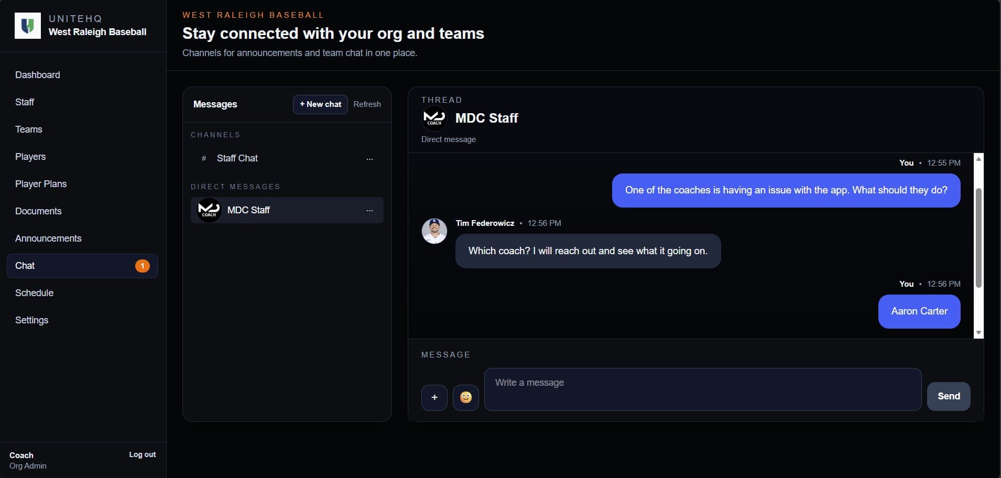Open the Announcements section
The height and width of the screenshot is (478, 1001).
pos(48,238)
